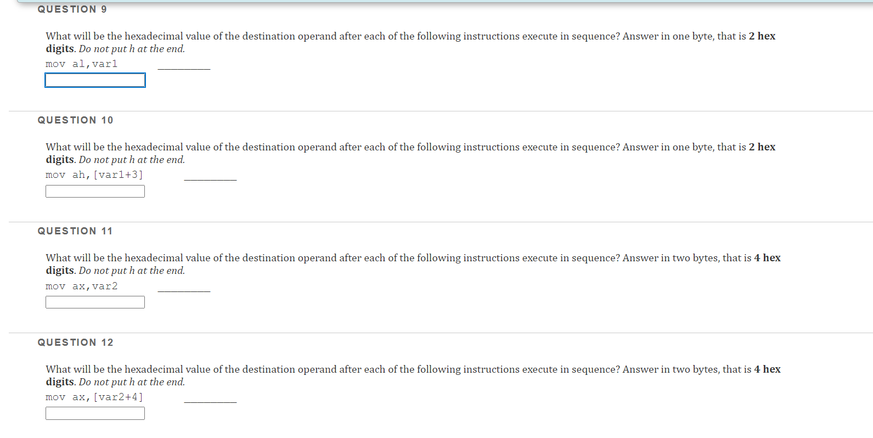The image size is (873, 438).
Task: Click the QUESTION 11 heading
Action: [75, 231]
